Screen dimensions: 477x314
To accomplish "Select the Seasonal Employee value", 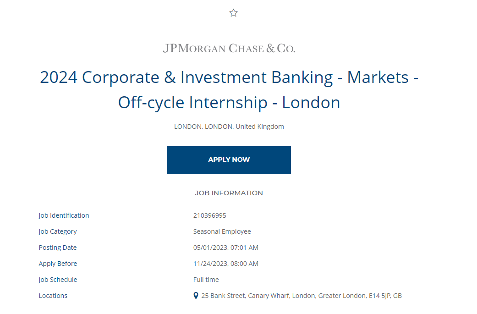I will click(x=222, y=231).
